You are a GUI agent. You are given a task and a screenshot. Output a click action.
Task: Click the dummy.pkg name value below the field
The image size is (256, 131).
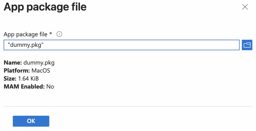click(39, 62)
